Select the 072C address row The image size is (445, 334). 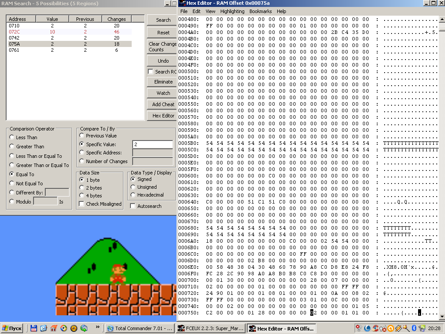[69, 32]
